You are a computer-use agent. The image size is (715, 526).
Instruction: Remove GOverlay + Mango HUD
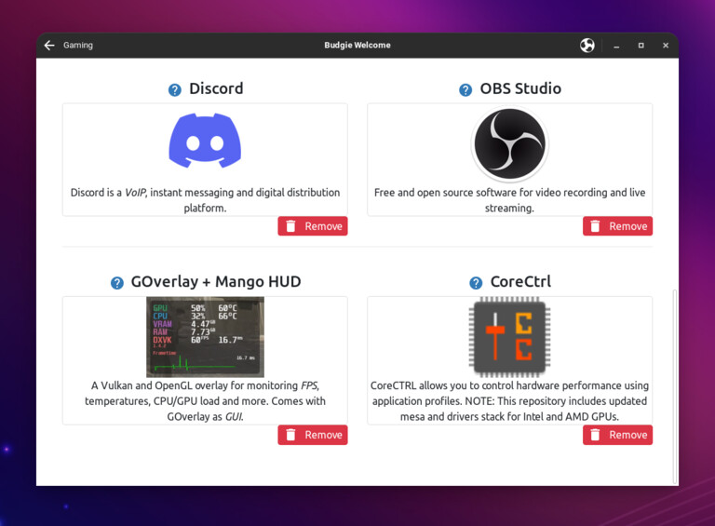pos(313,435)
